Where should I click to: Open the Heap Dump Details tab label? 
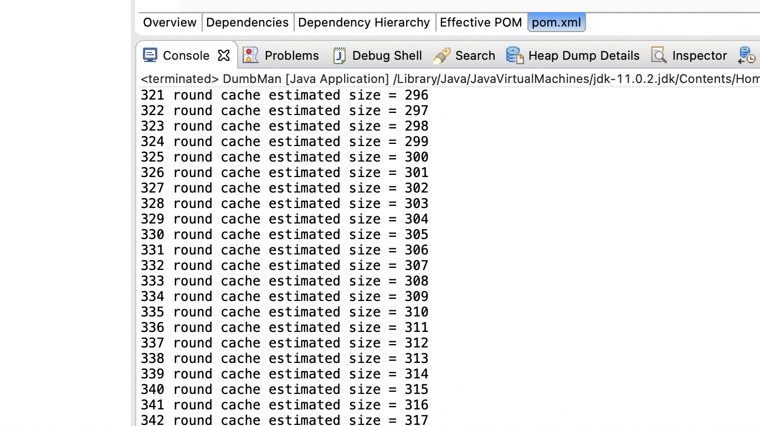(584, 55)
